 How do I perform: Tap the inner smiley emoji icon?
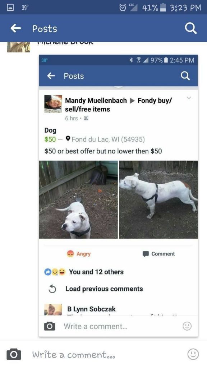[187, 326]
